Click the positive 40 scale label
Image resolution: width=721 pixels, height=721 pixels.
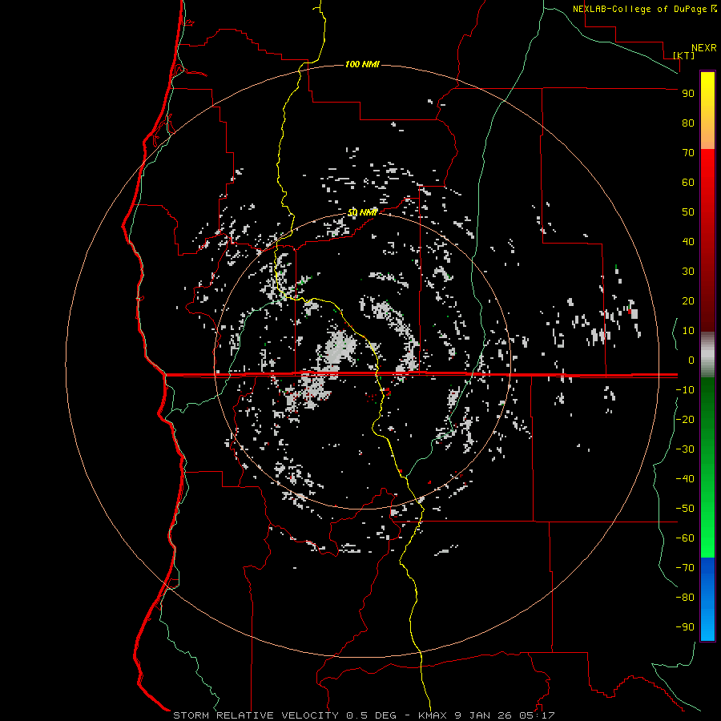pos(688,241)
